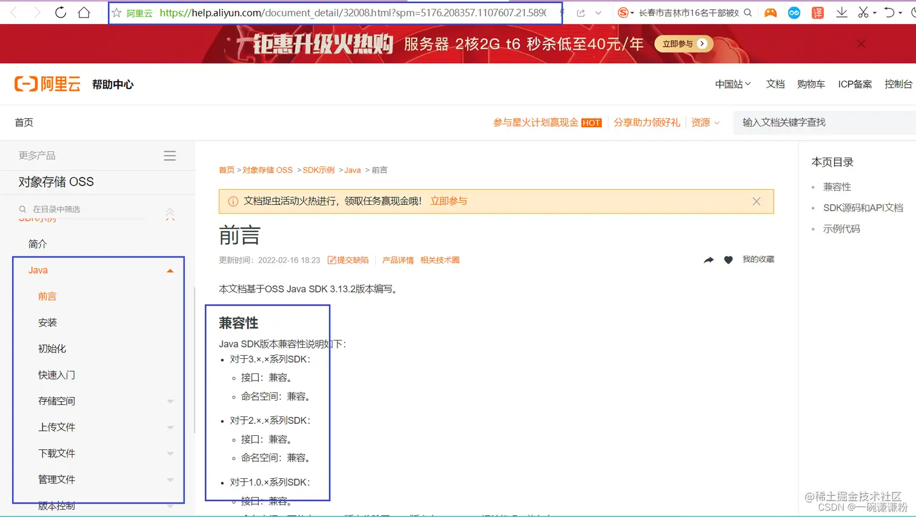
Task: Click the share arrow icon near 我的收藏
Action: pyautogui.click(x=709, y=260)
